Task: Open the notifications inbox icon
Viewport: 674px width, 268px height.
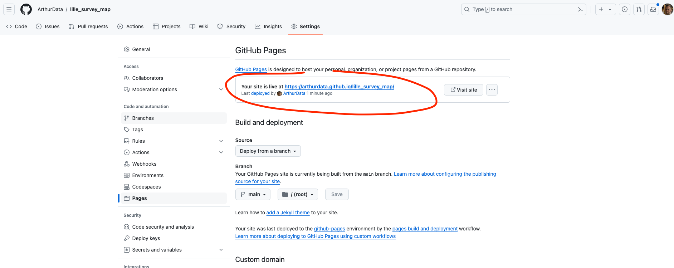Action: [653, 9]
